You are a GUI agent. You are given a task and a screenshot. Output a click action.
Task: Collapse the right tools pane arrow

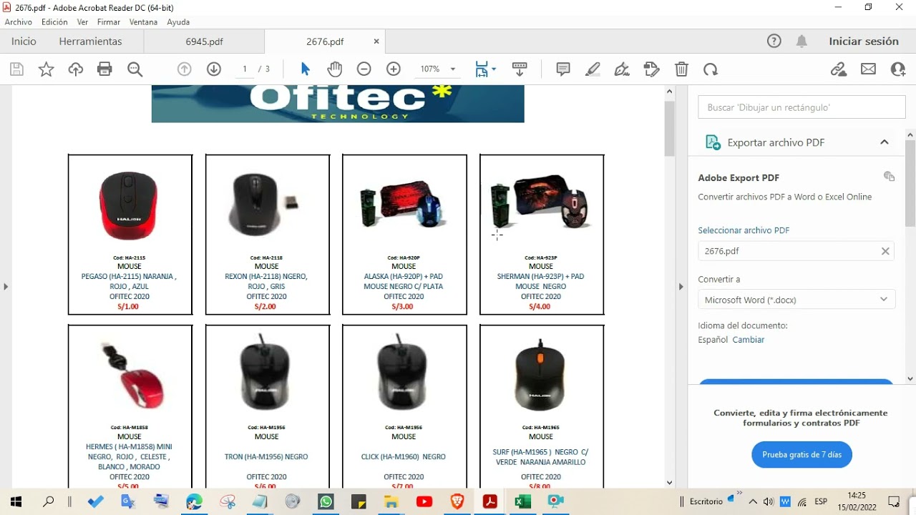(681, 287)
